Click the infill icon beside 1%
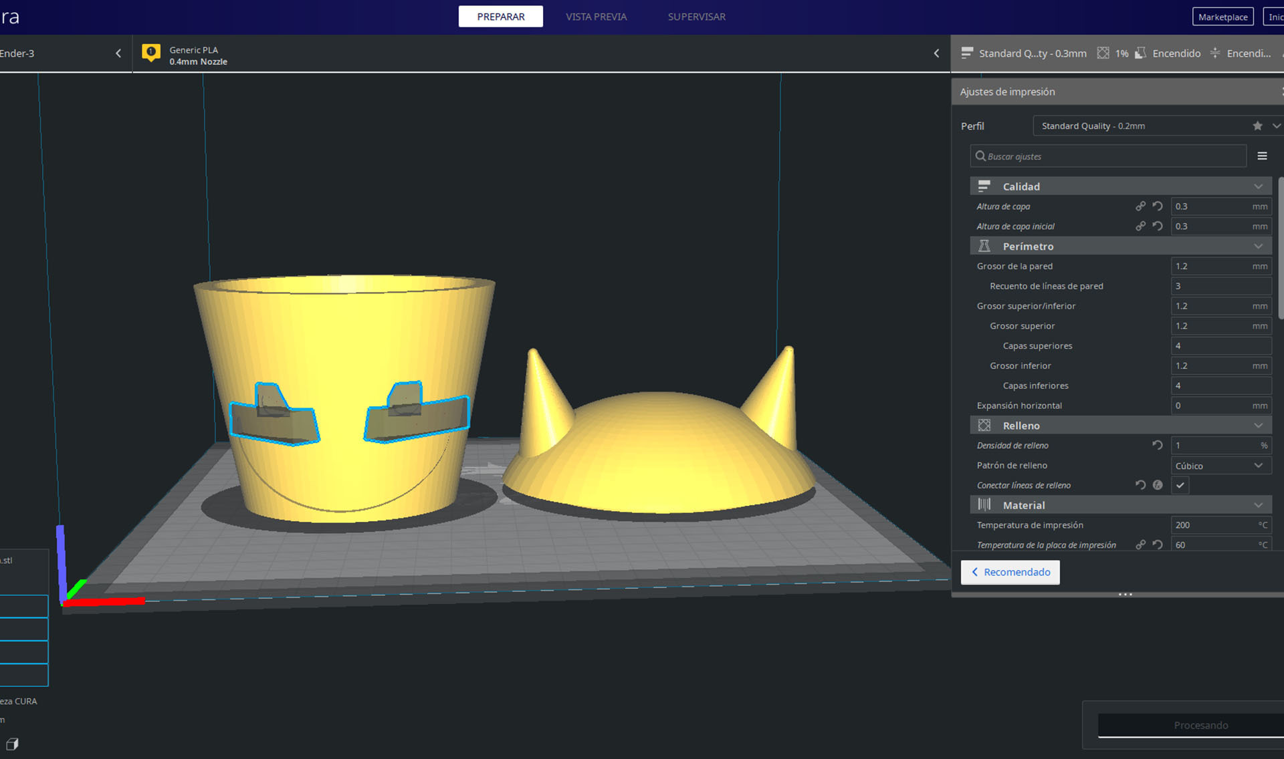Viewport: 1284px width, 759px height. pos(1103,53)
